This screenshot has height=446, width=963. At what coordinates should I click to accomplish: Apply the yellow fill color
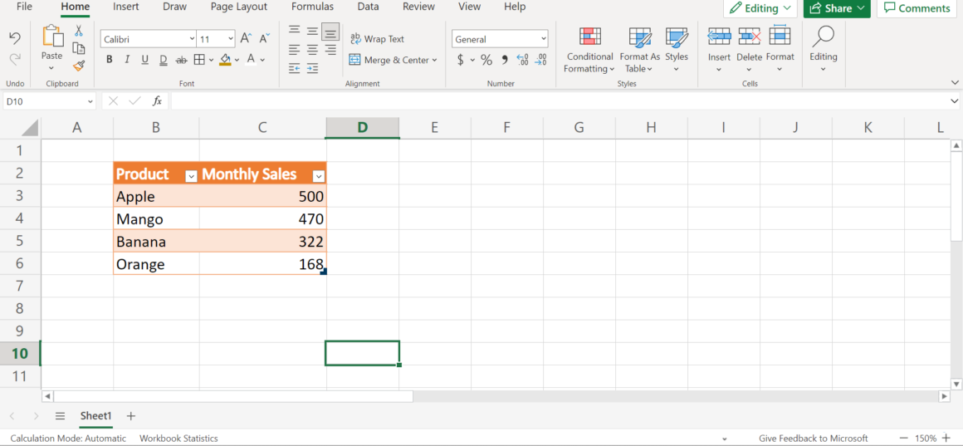(225, 60)
